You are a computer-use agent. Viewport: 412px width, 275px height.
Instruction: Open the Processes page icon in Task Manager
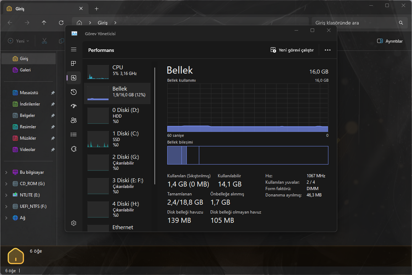click(x=74, y=64)
